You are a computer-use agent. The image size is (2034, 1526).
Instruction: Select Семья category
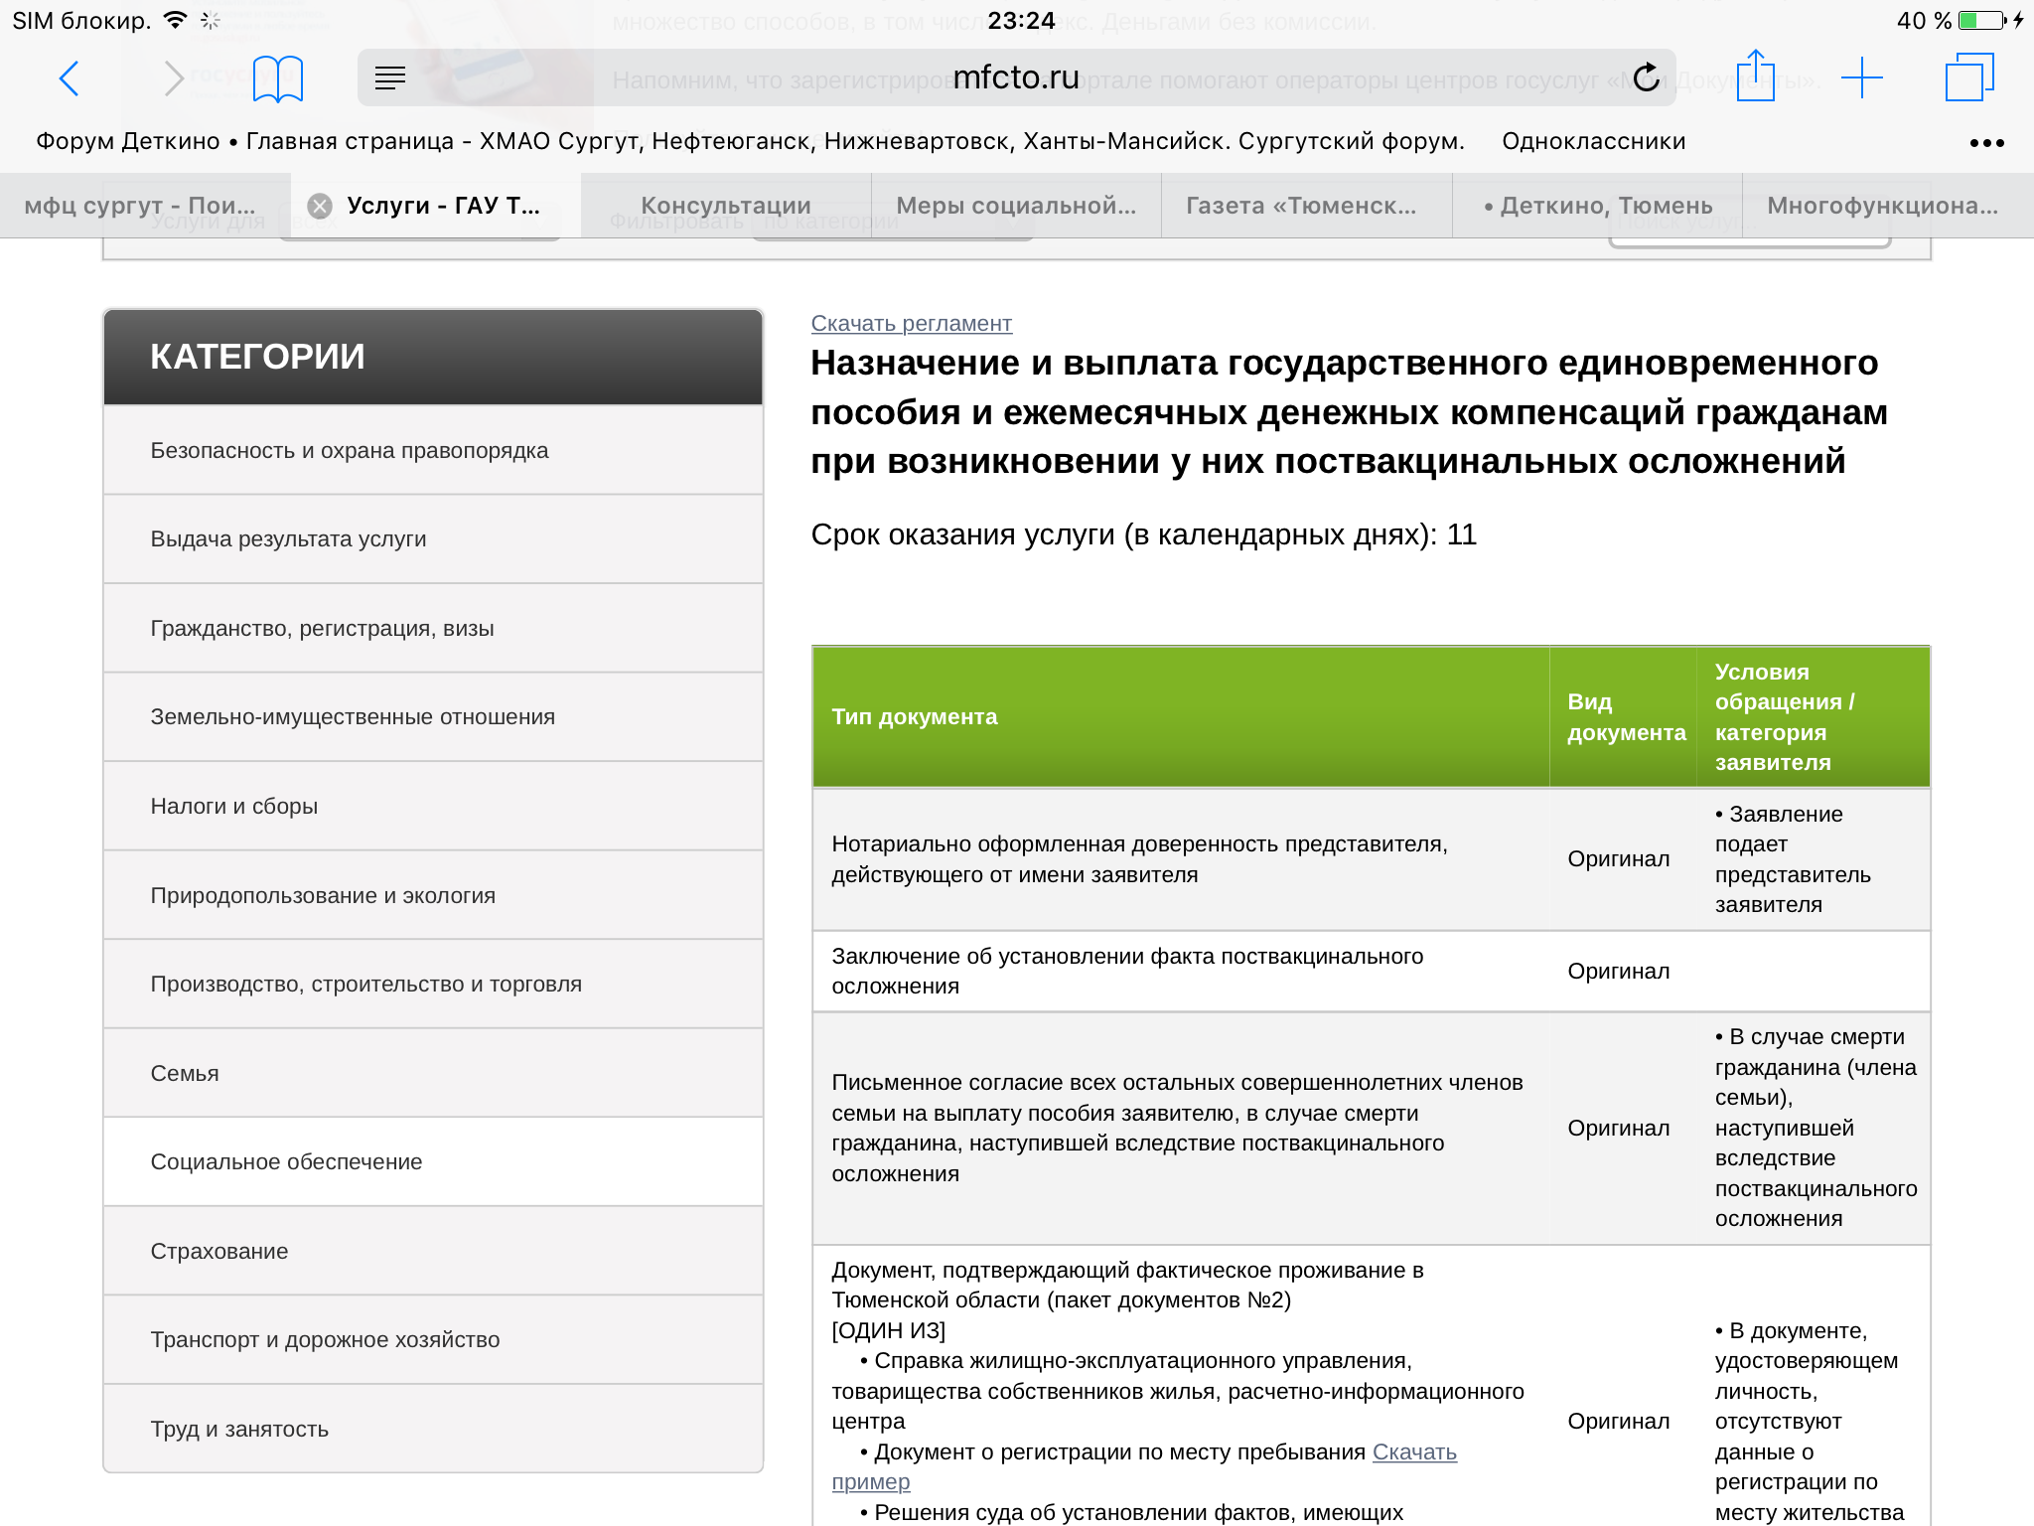tap(185, 1073)
